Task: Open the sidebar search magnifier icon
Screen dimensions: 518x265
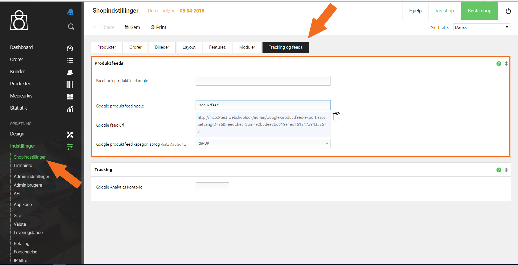Action: point(71,26)
